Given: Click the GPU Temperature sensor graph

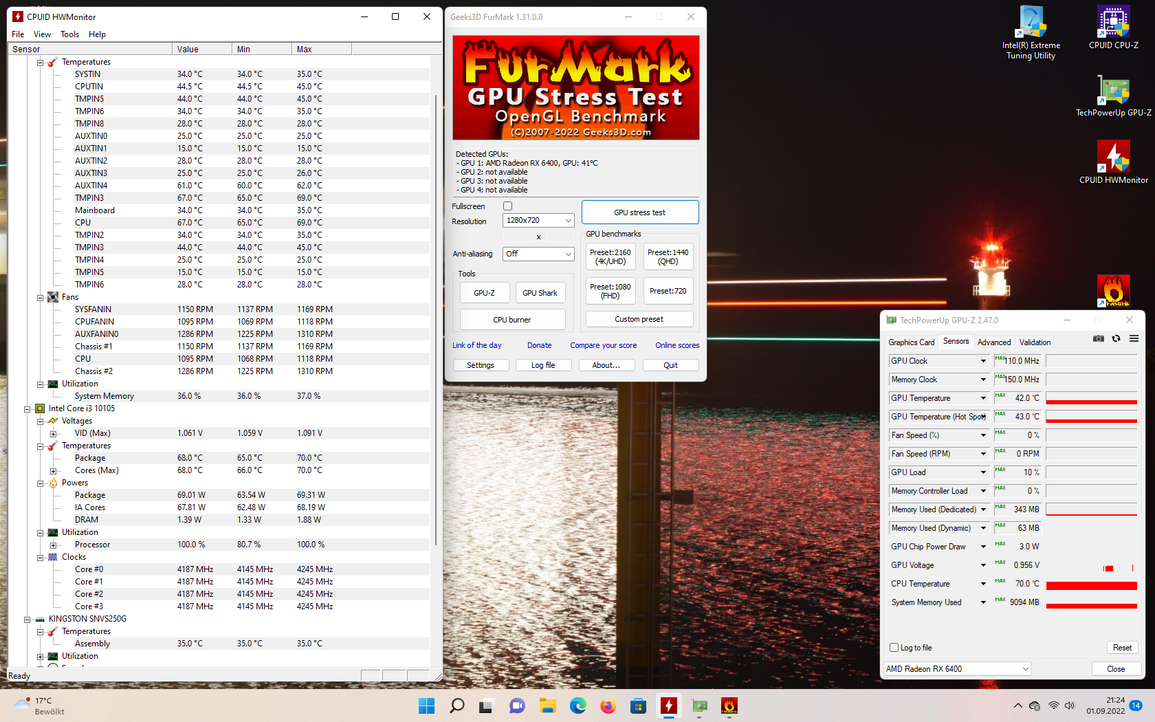Looking at the screenshot, I should pyautogui.click(x=1092, y=398).
